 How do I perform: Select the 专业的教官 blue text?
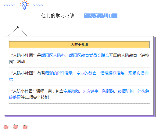tap(86, 73)
